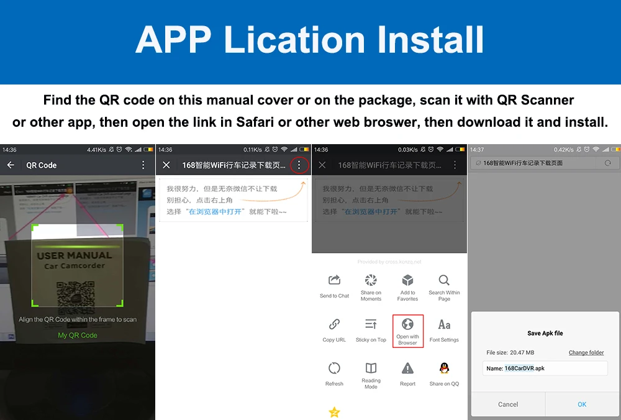The image size is (621, 420).
Task: Enable Reading Mode
Action: pyautogui.click(x=371, y=376)
